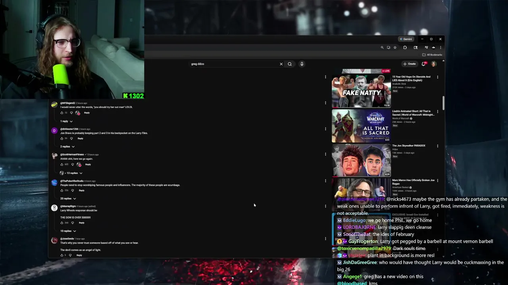The width and height of the screenshot is (508, 285).
Task: Click the YouTube search magnifier button
Action: coord(290,64)
